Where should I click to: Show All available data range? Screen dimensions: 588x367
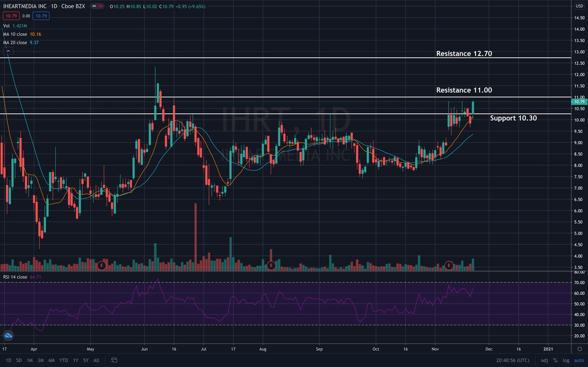click(97, 360)
